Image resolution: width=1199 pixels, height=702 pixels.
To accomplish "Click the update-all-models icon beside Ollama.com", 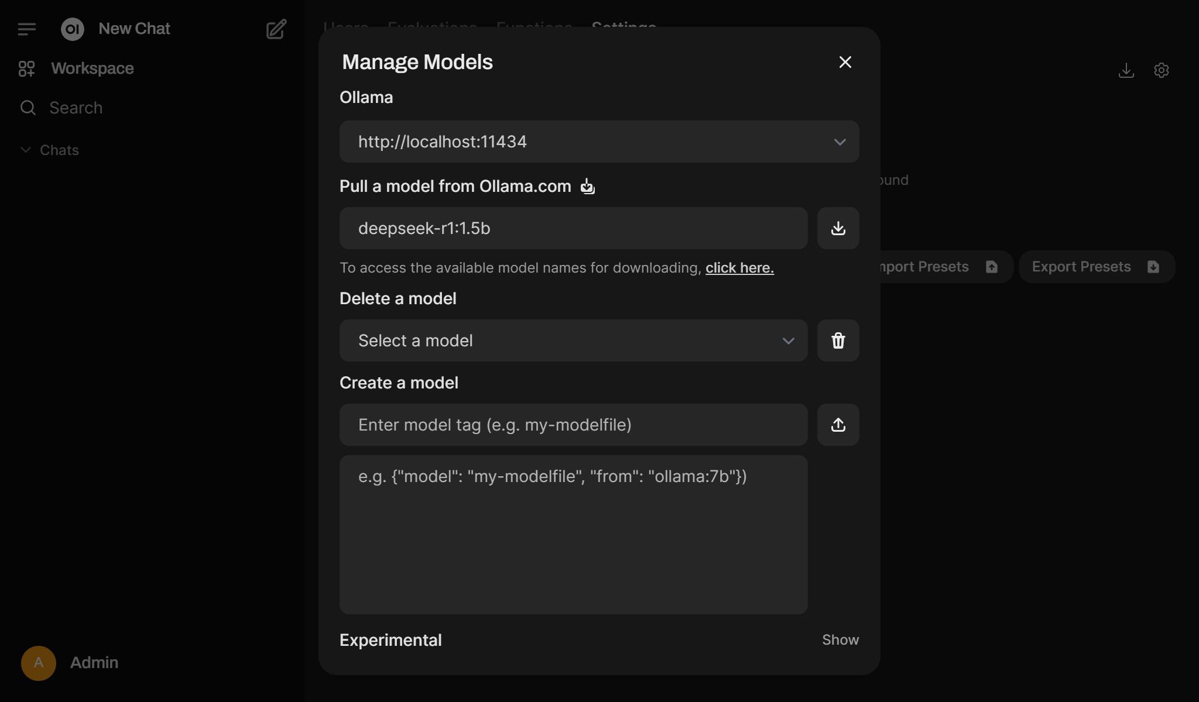I will pyautogui.click(x=587, y=187).
